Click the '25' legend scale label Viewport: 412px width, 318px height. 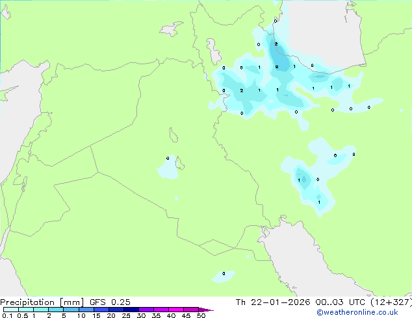126,315
